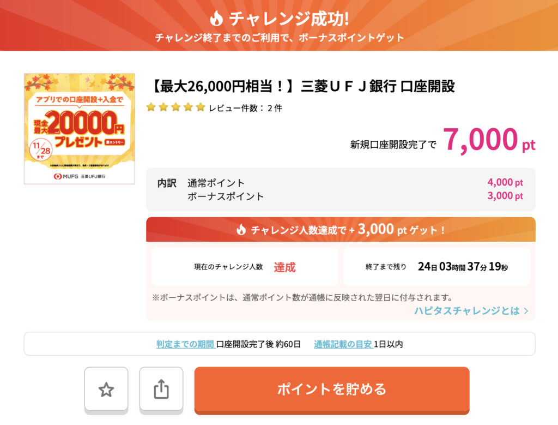The image size is (558, 425).
Task: Click the five-star review rating
Action: [x=175, y=107]
